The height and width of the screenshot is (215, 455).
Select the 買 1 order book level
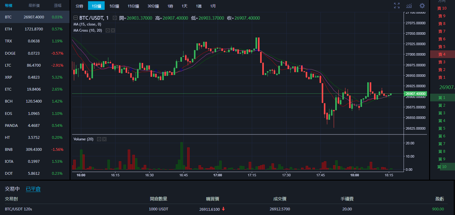click(442, 98)
